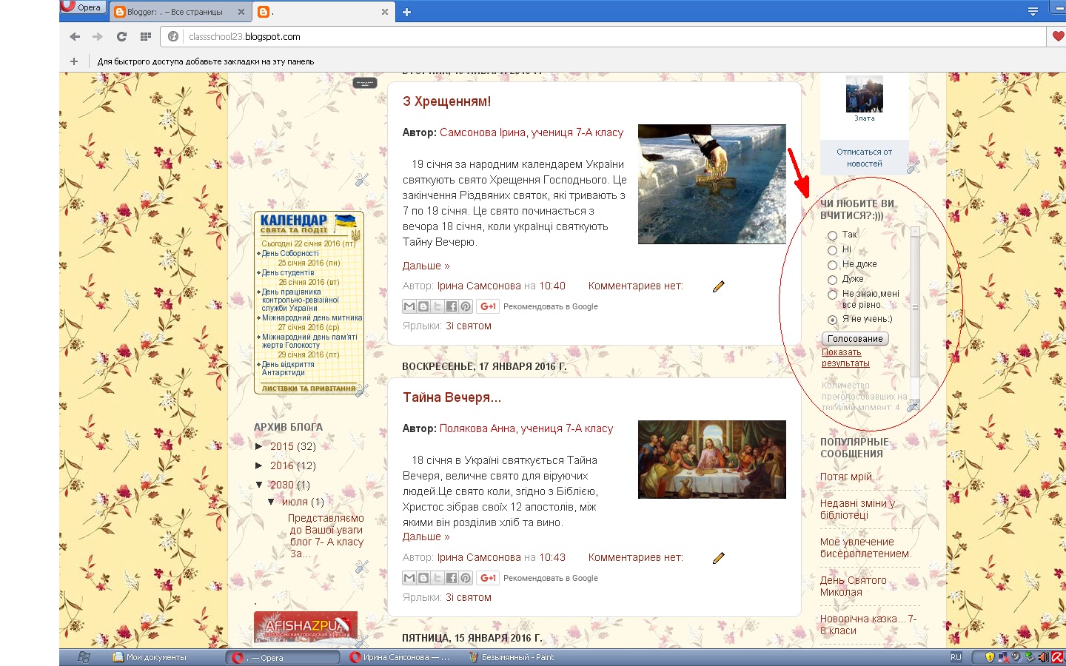Click the browser forward arrow
Viewport: 1066px width, 666px height.
[x=98, y=36]
